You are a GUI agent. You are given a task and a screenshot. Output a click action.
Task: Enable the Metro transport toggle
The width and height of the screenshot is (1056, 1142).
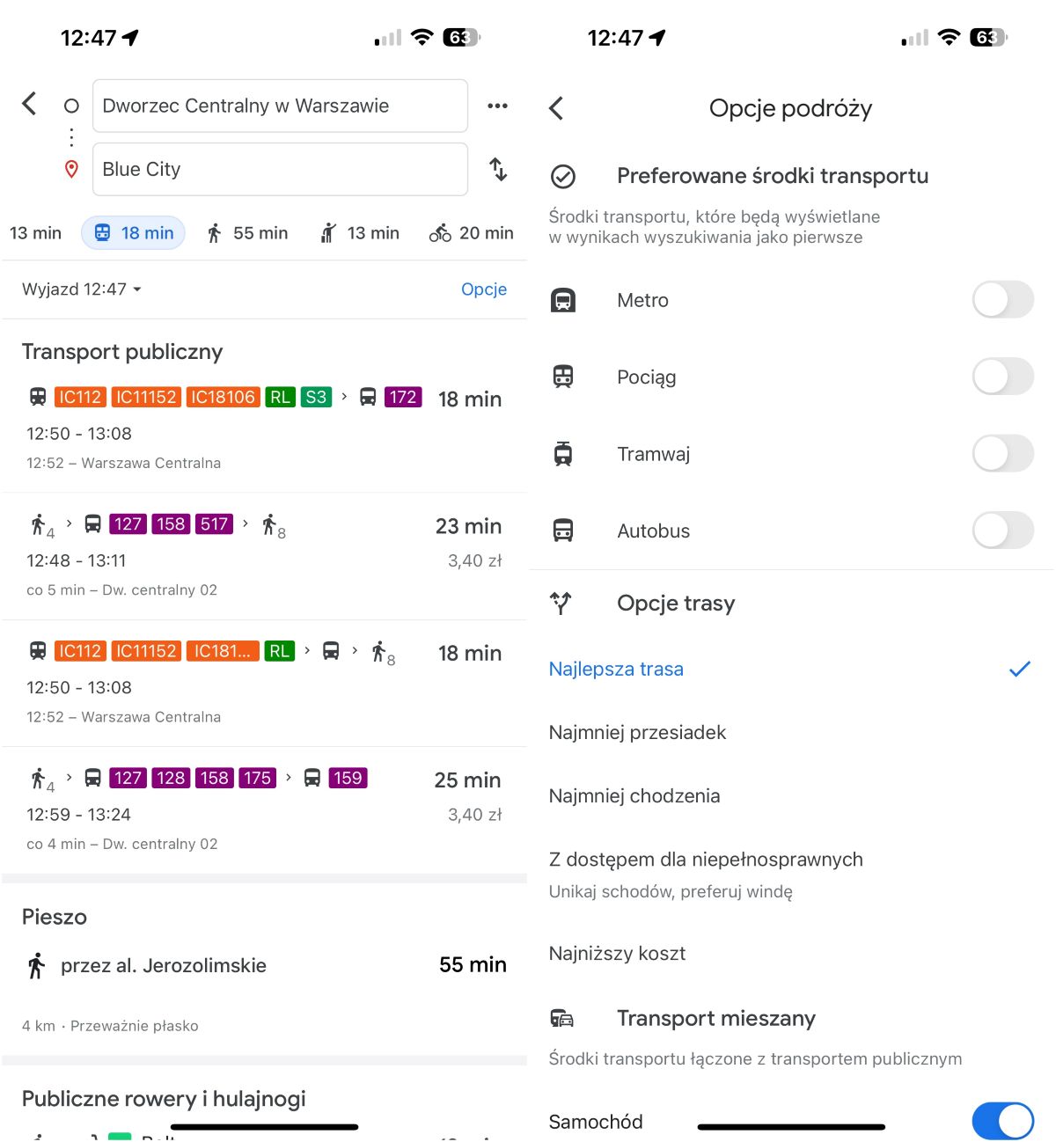click(x=1002, y=300)
